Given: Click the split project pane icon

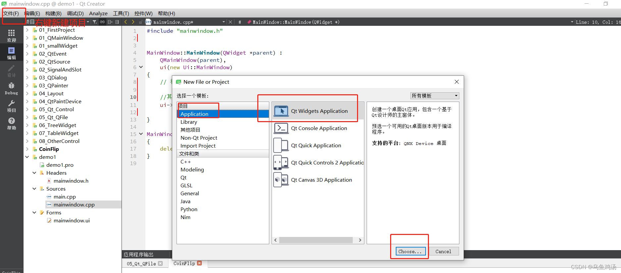Looking at the screenshot, I should pos(110,22).
